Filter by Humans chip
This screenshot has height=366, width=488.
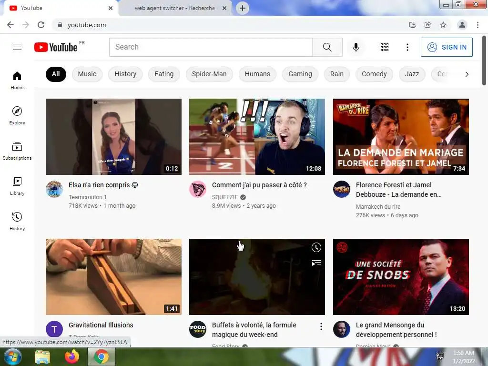click(257, 74)
